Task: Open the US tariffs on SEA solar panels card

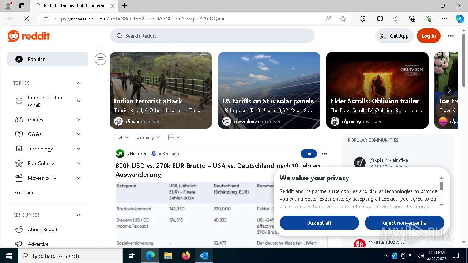Action: [269, 90]
